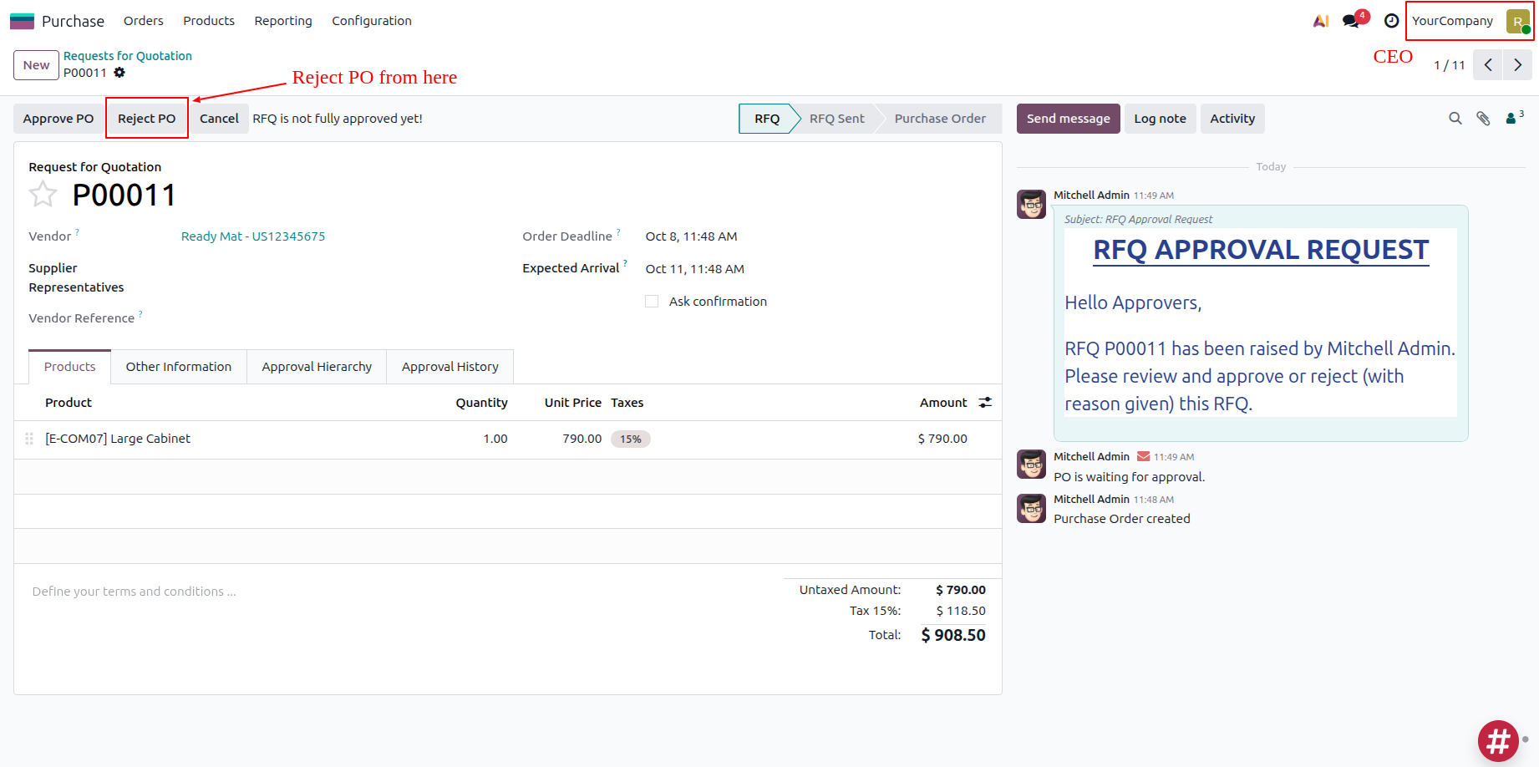Open the gear actions menu beside P00011

click(x=119, y=73)
